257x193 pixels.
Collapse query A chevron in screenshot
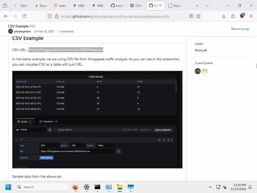17,140
